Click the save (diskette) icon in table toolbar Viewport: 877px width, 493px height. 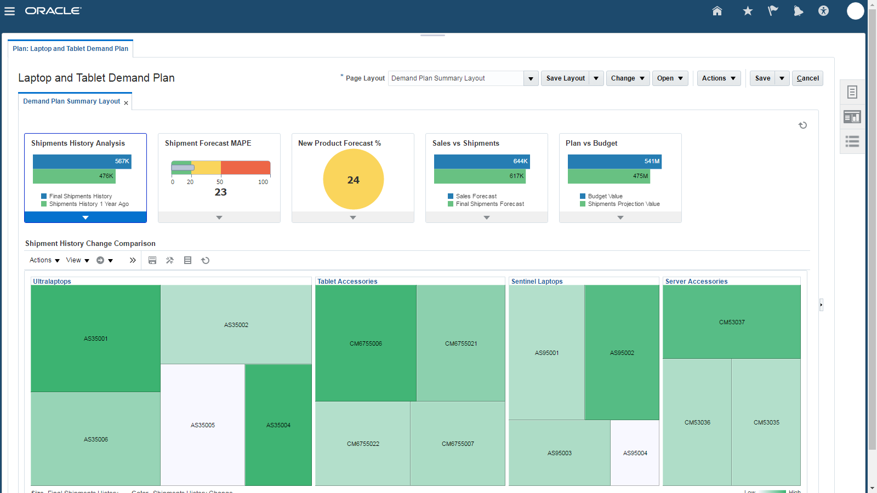pyautogui.click(x=152, y=260)
